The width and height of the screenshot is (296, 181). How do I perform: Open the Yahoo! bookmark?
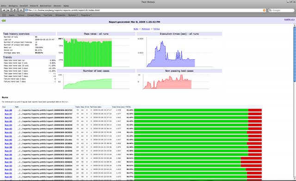pos(21,15)
